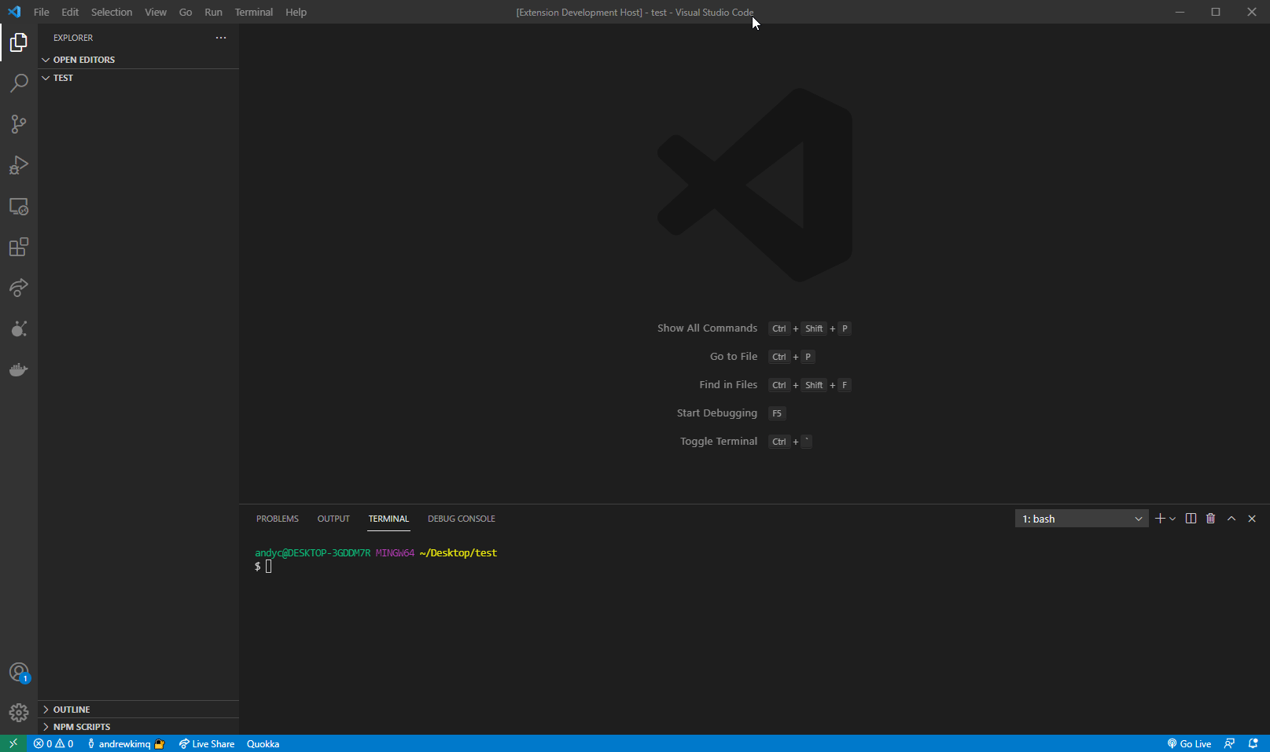Focus the bash terminal prompt
This screenshot has height=752, width=1270.
[268, 567]
